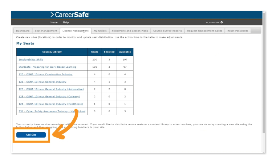Open 120 - OSHA 10-hour Construction Industry link
Screen dimensions: 276x164
46,74
